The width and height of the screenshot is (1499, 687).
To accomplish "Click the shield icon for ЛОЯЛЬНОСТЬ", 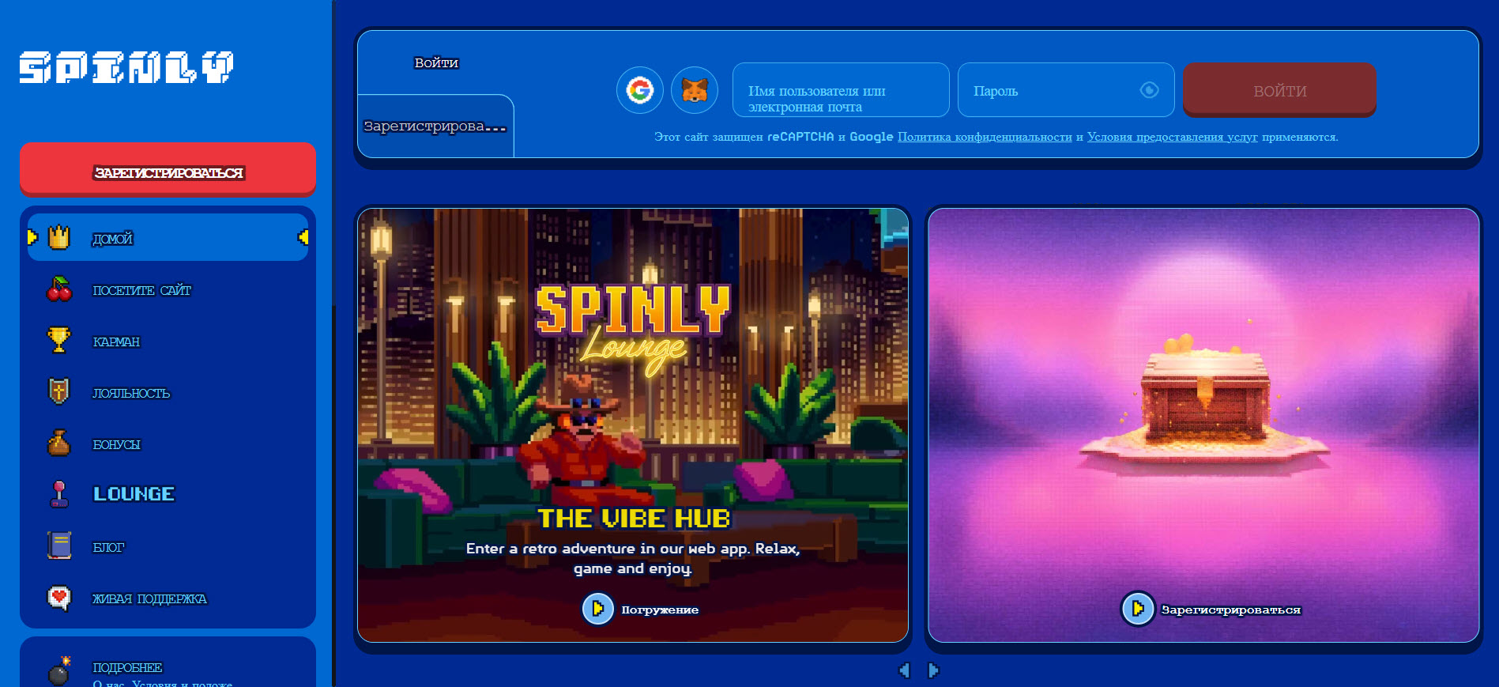I will point(59,391).
